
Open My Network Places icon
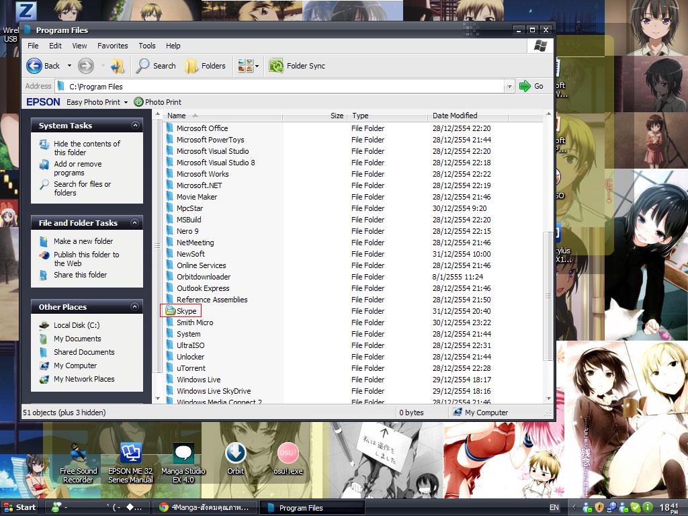pyautogui.click(x=44, y=379)
